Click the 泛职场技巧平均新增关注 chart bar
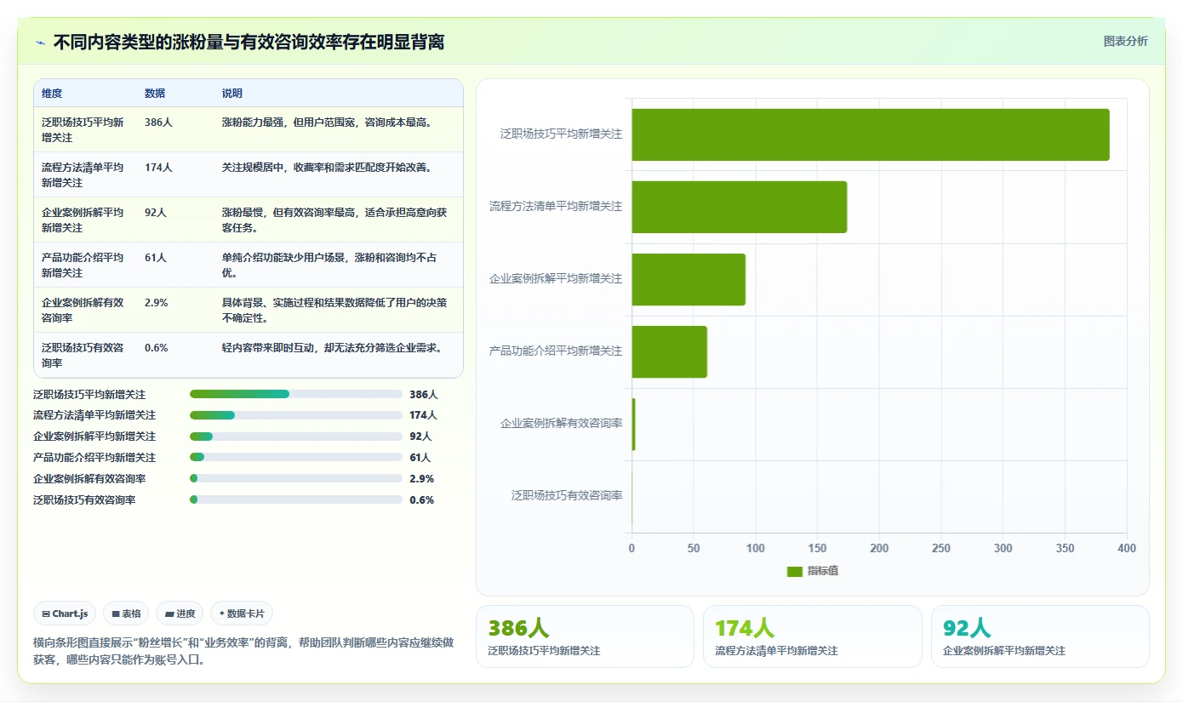The width and height of the screenshot is (1183, 702). pyautogui.click(x=870, y=134)
